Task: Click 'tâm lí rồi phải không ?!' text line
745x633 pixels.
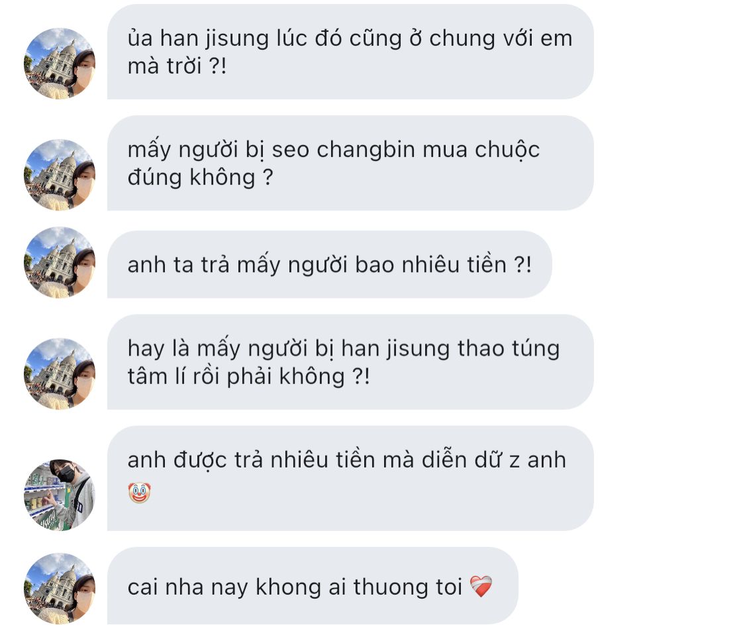Action: tap(248, 377)
